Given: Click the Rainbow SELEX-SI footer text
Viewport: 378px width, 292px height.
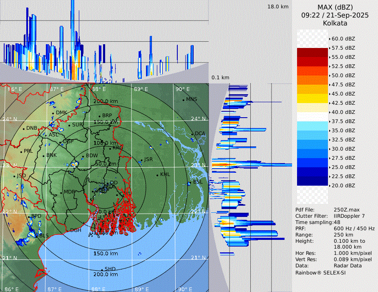Looking at the screenshot, I should (320, 272).
